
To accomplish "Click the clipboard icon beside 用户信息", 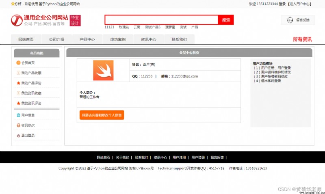I will [x=18, y=115].
